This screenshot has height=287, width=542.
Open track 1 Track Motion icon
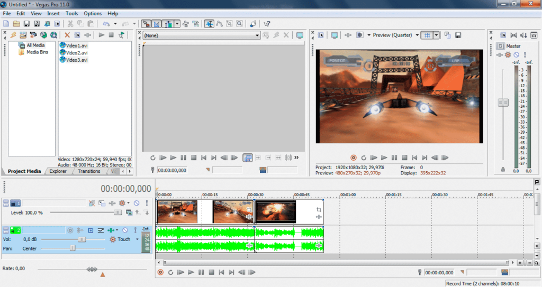(102, 203)
